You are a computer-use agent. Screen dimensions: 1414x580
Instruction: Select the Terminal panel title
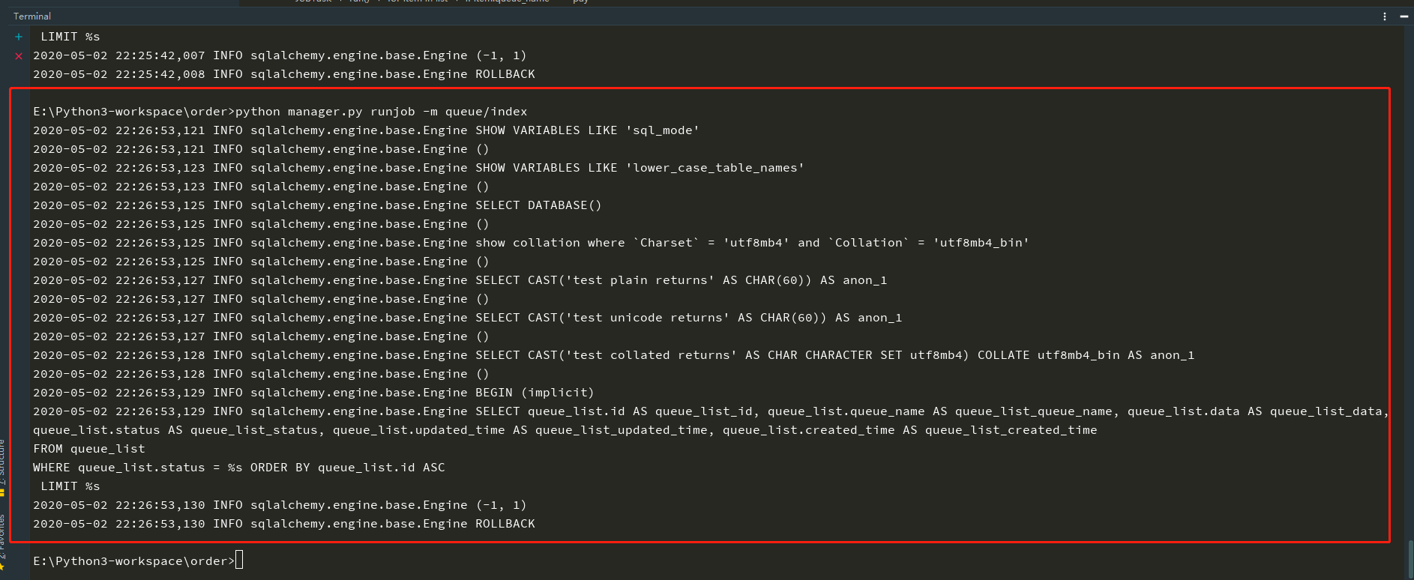(32, 16)
